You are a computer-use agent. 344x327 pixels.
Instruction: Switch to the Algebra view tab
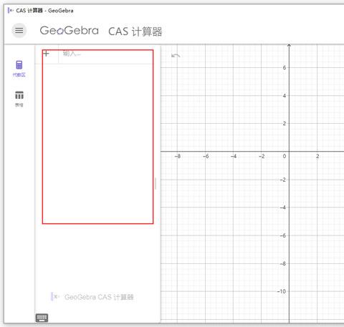tap(19, 69)
